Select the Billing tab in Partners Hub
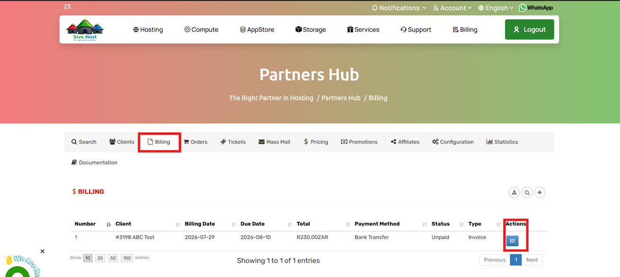 (x=159, y=142)
